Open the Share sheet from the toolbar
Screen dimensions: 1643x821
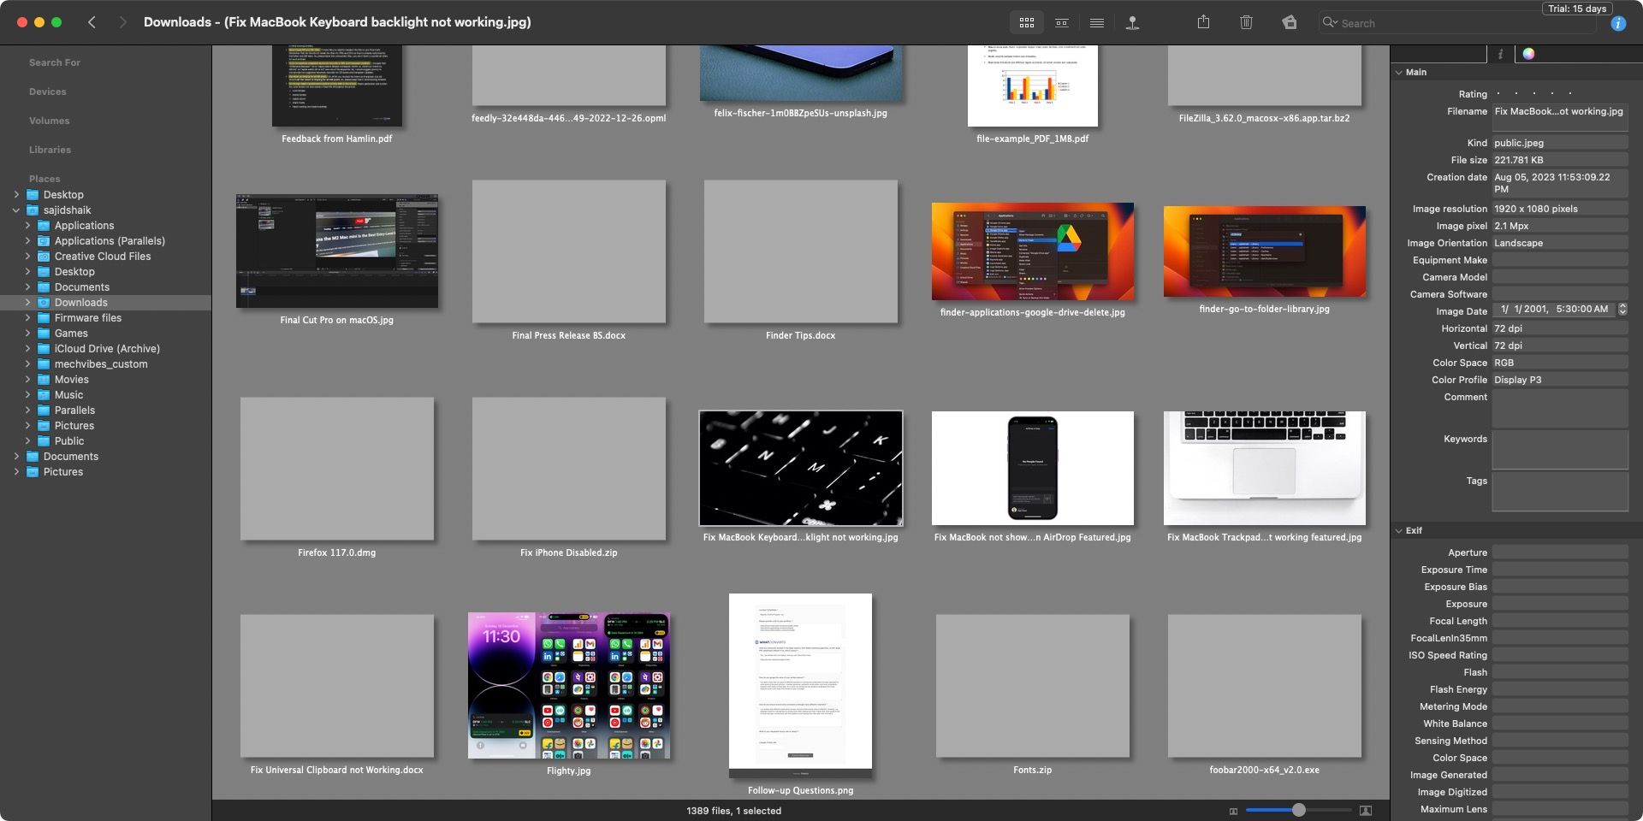[x=1204, y=23]
